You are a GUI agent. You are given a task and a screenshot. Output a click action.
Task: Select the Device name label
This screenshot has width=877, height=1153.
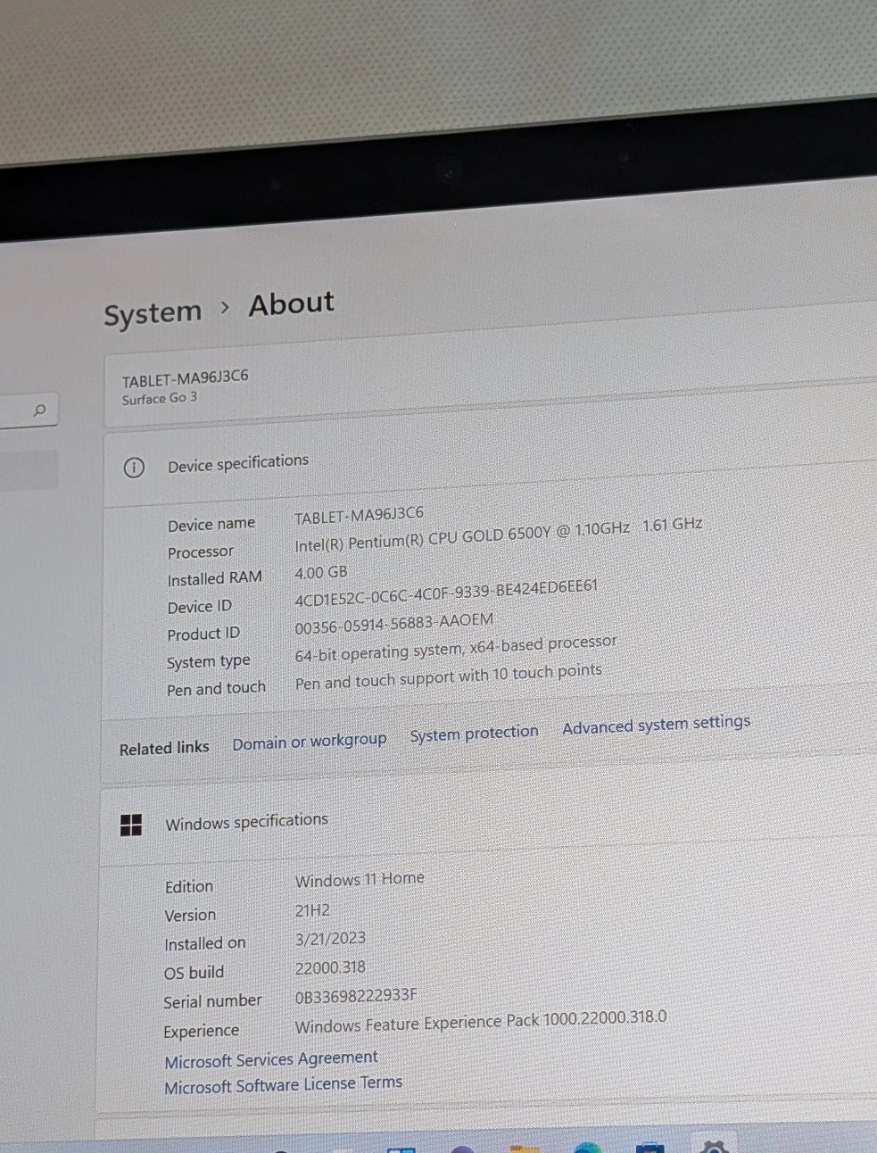[211, 525]
